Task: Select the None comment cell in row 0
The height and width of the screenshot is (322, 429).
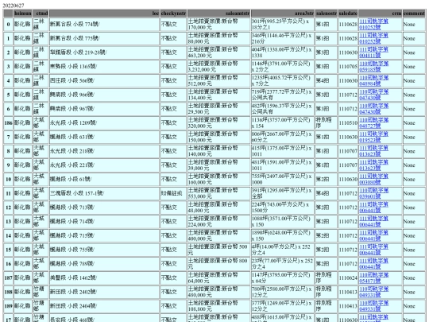Action: [x=414, y=25]
